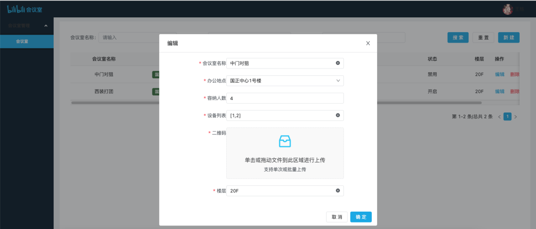Clear the 设备列表 field using its clear icon
Viewport: 536px width, 229px height.
pos(338,115)
